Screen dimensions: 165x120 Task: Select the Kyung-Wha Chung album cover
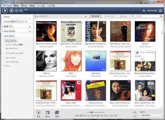pyautogui.click(x=120, y=90)
